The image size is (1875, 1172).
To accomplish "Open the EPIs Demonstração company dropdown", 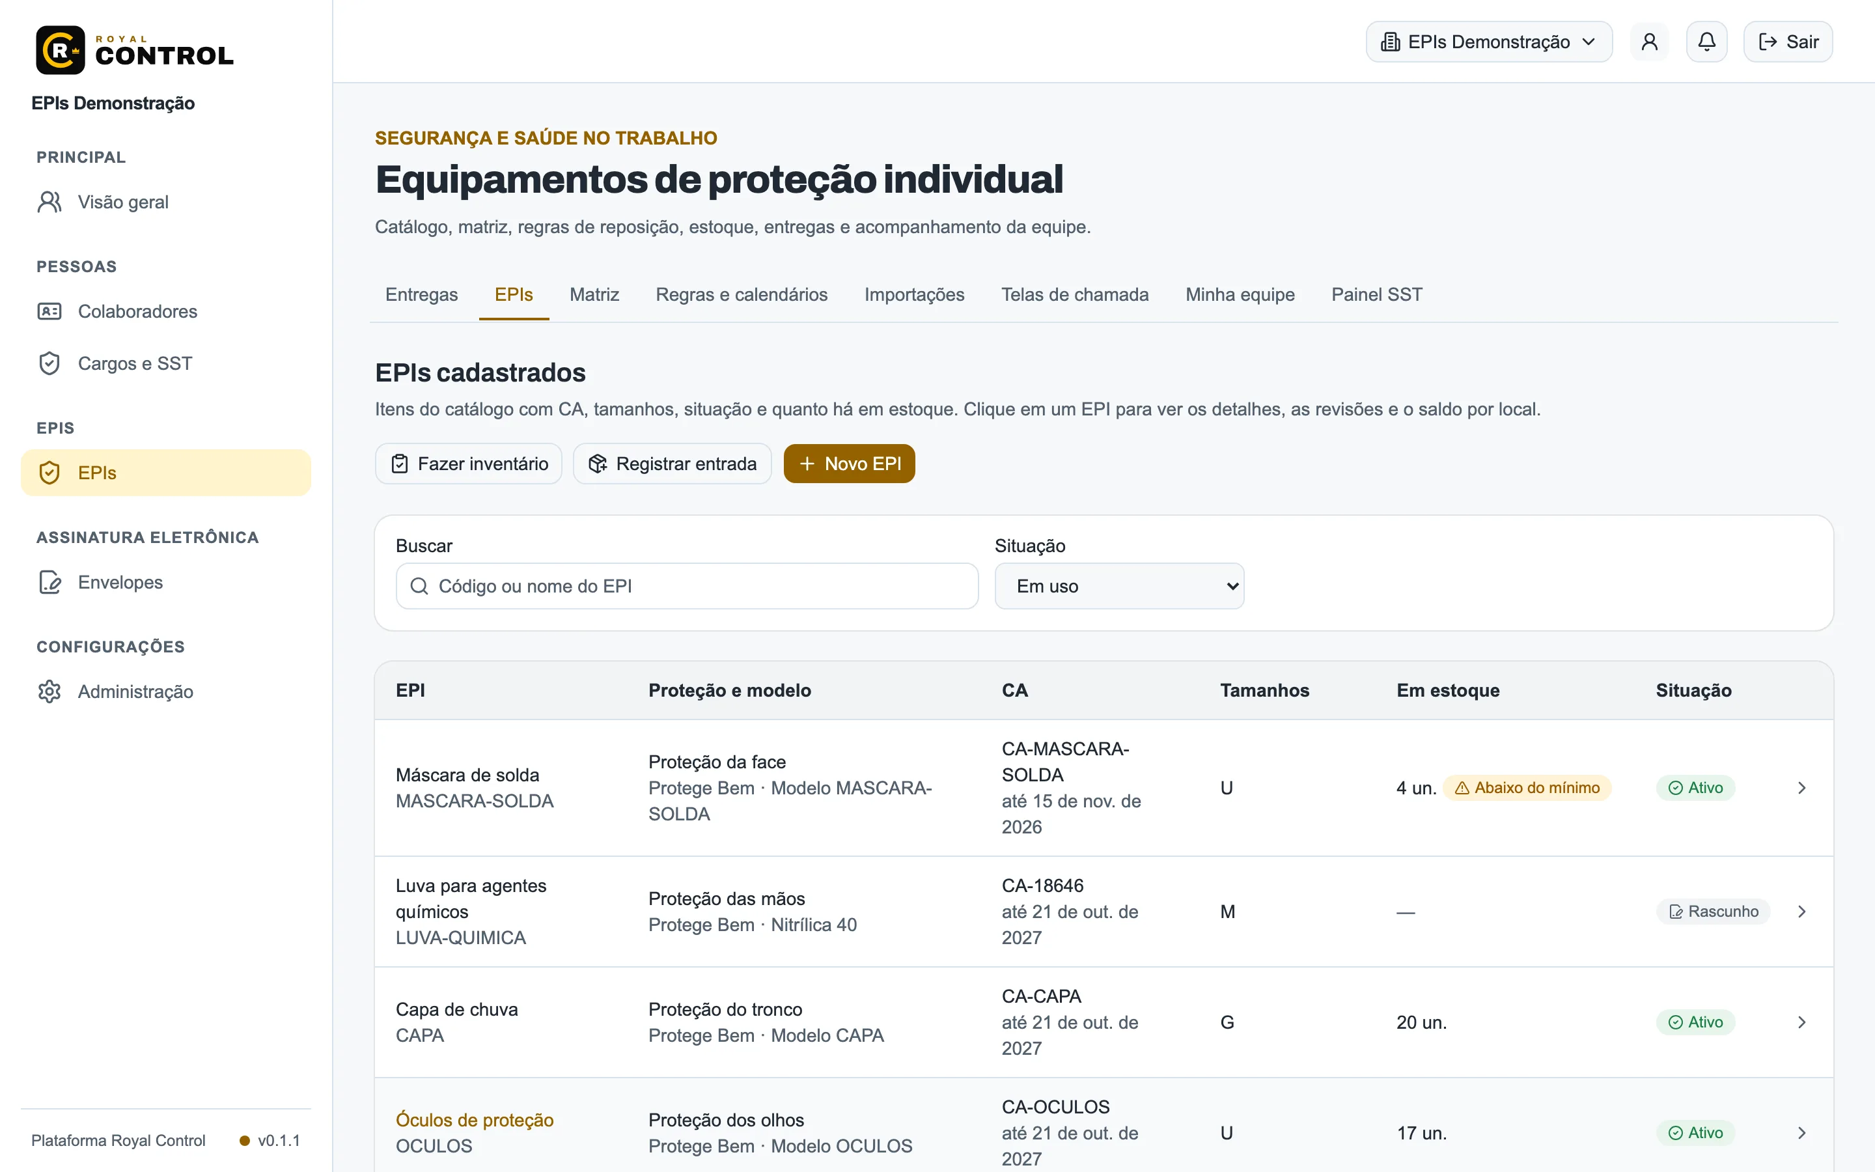I will 1488,42.
